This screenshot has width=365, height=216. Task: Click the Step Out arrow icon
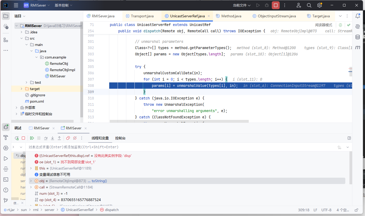tap(59, 138)
